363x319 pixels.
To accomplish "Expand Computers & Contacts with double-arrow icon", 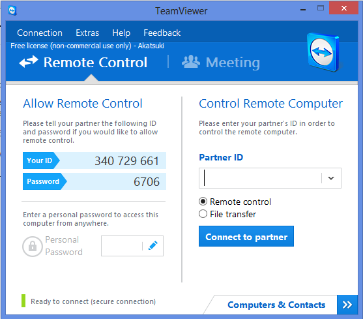I will [x=347, y=305].
